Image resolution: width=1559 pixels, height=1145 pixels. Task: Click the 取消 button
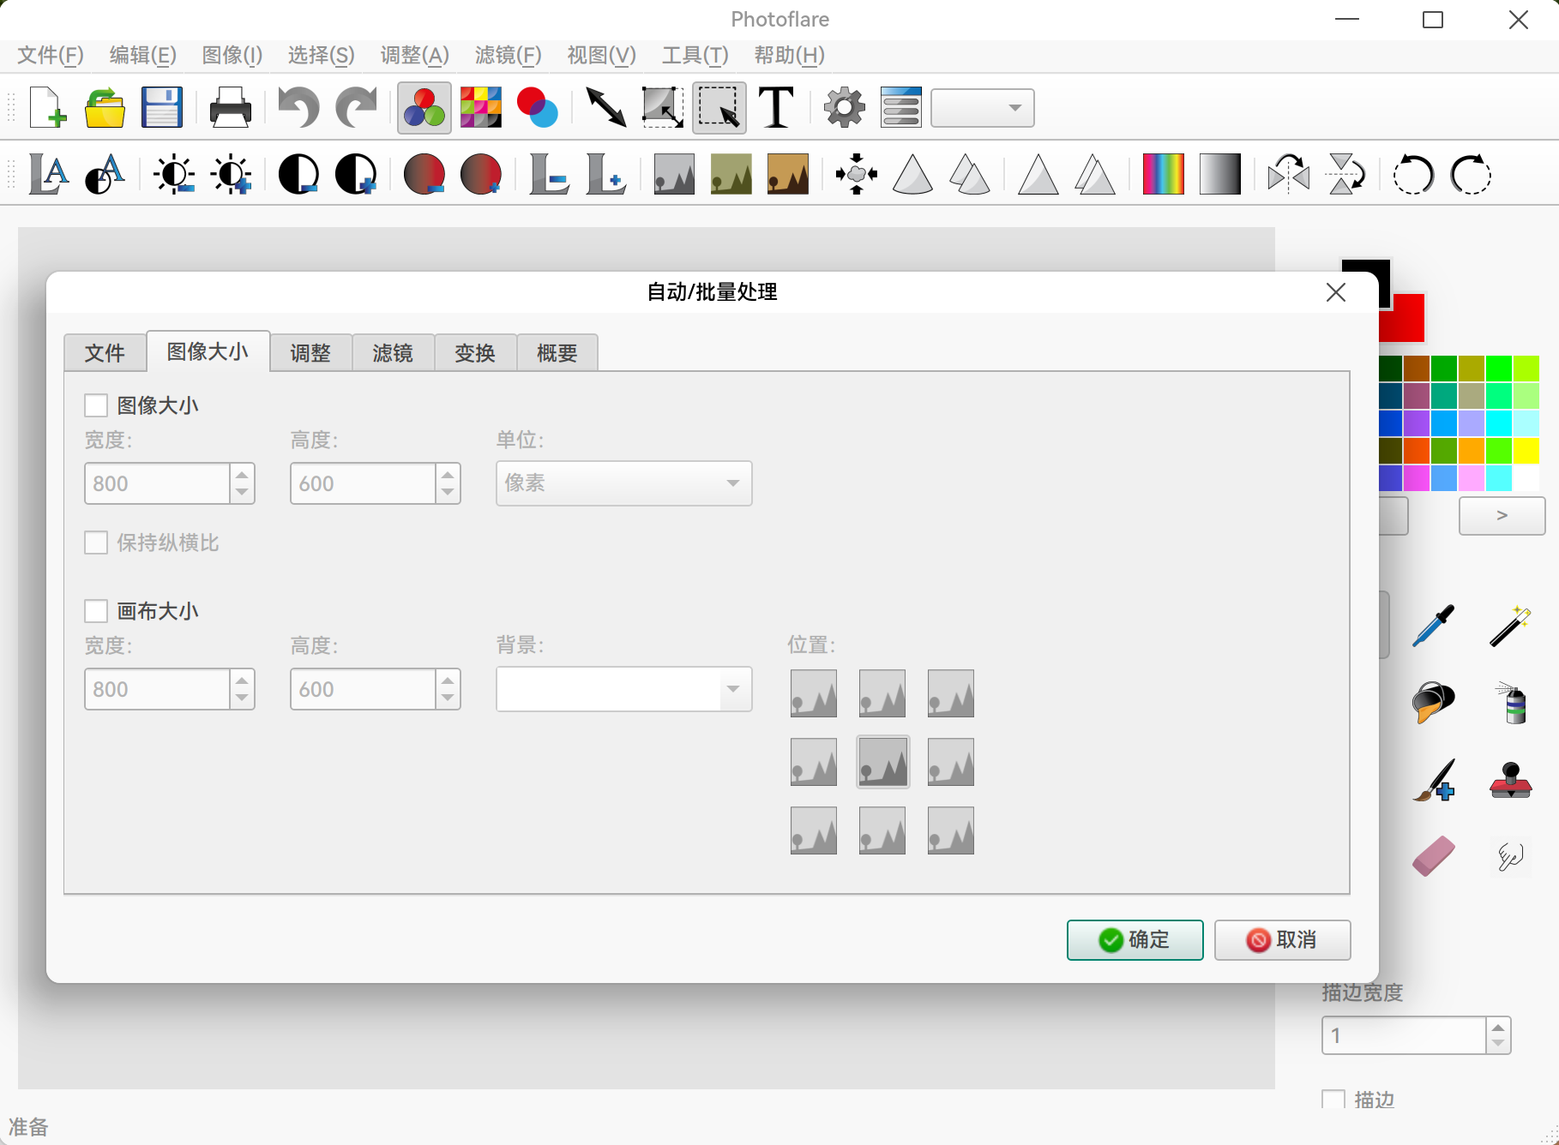pyautogui.click(x=1283, y=940)
